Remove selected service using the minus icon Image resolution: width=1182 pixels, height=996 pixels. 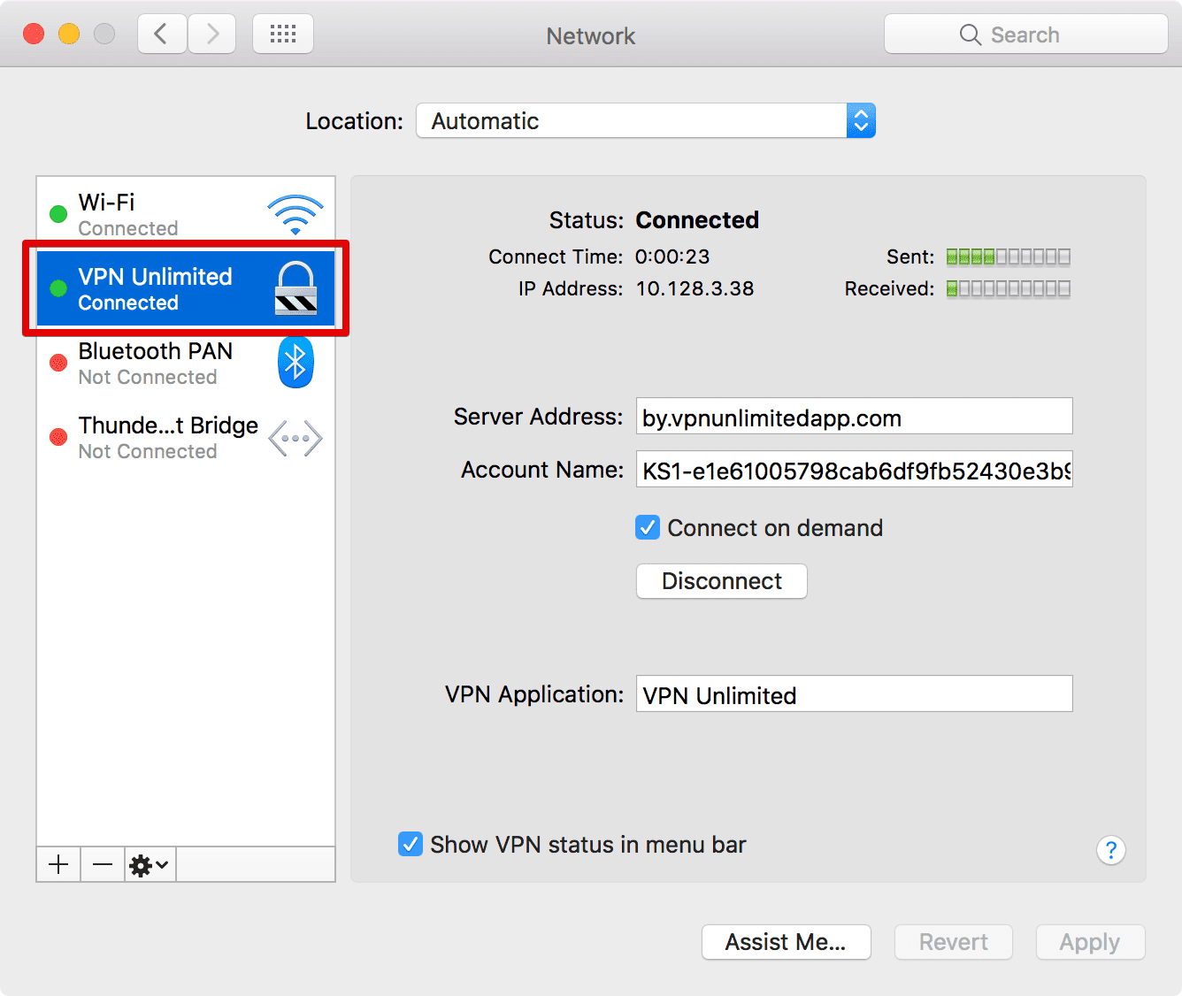102,864
